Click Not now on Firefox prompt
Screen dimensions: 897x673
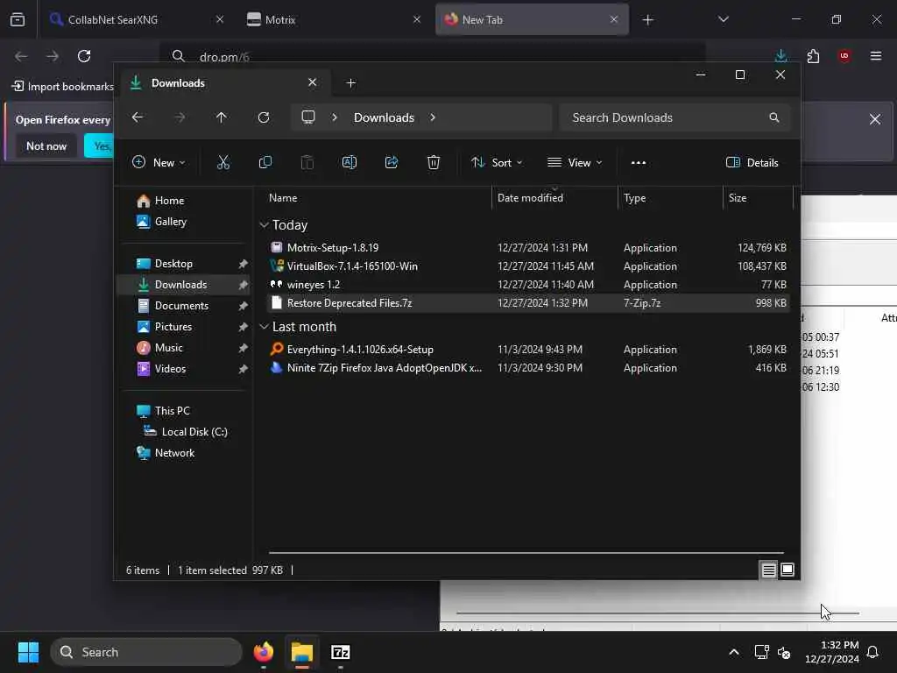click(x=46, y=146)
